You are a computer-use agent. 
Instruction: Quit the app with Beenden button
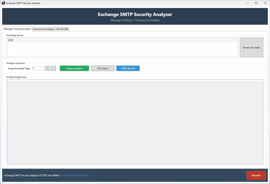[x=256, y=175]
